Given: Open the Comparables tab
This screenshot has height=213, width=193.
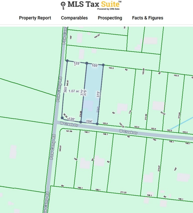Looking at the screenshot, I should pos(74,18).
